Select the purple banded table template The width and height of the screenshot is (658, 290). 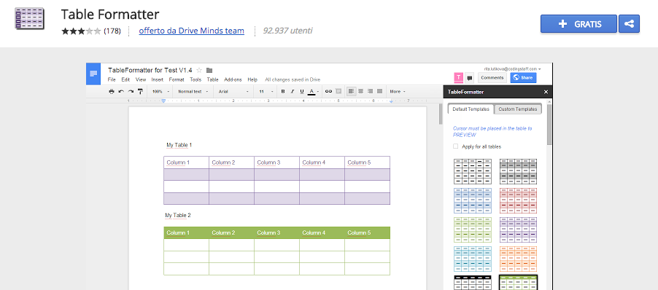(x=518, y=230)
